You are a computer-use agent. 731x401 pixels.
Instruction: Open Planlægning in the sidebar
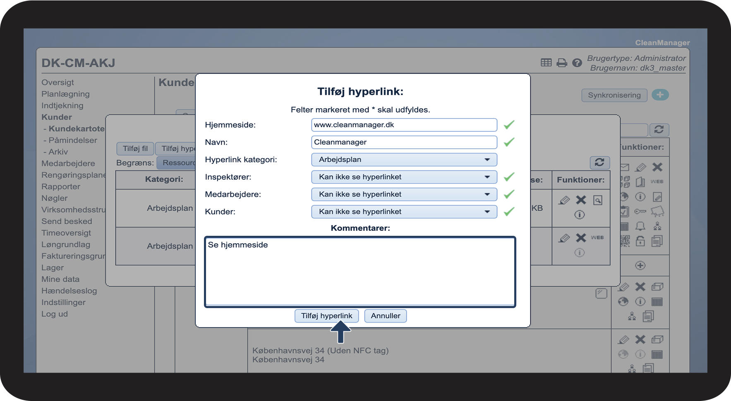point(65,94)
